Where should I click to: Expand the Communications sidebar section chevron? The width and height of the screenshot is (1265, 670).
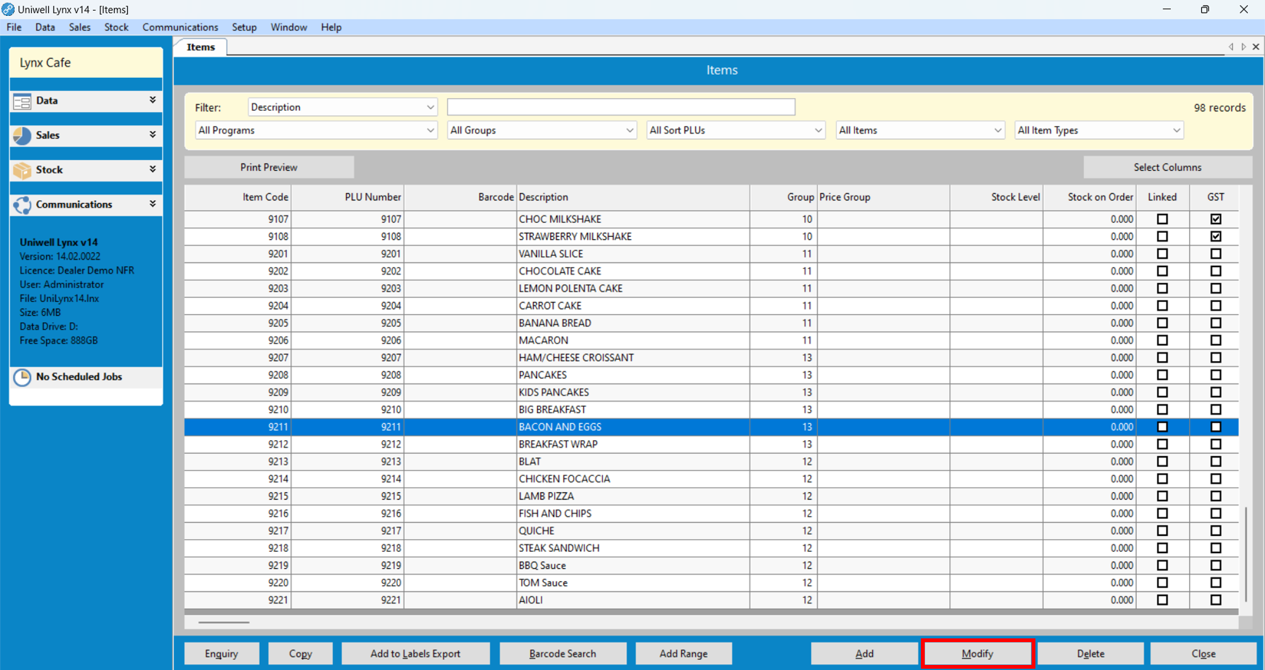(x=152, y=204)
